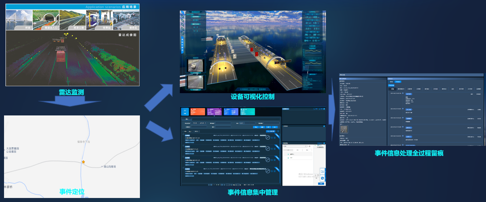Click the orange star marker on the map

click(83, 162)
